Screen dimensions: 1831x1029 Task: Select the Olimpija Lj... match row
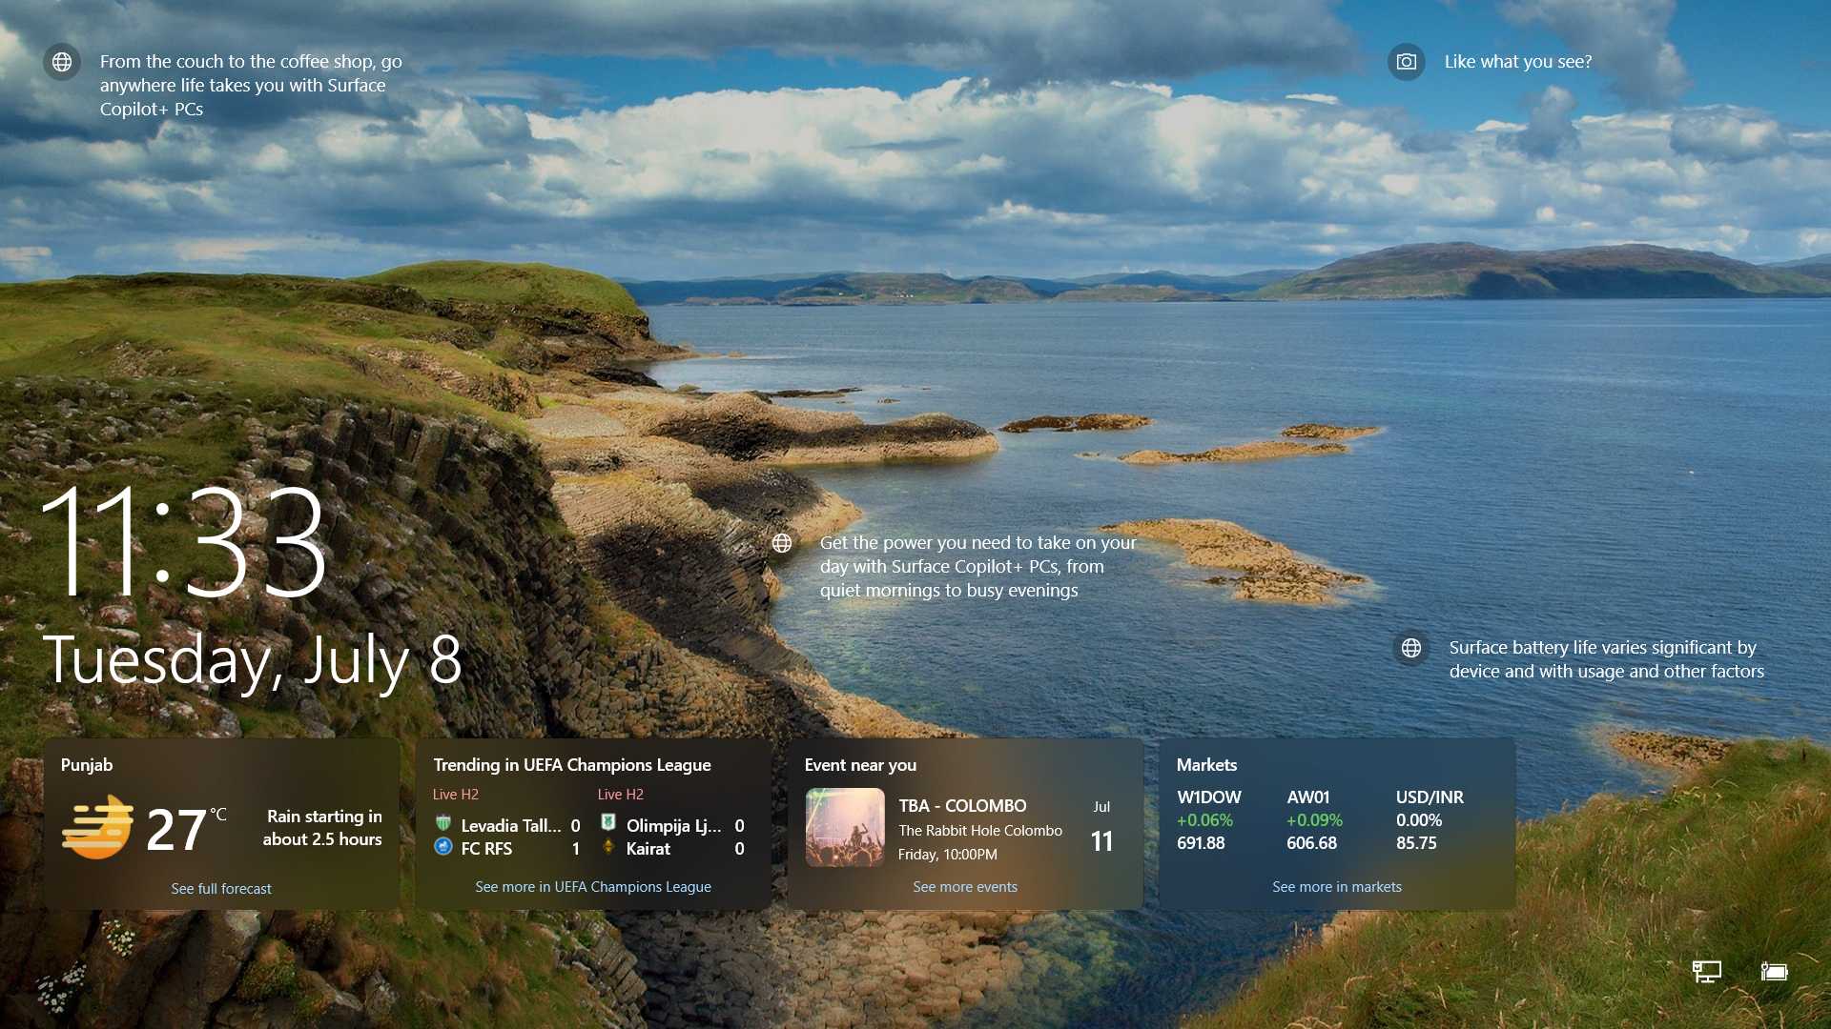(672, 825)
